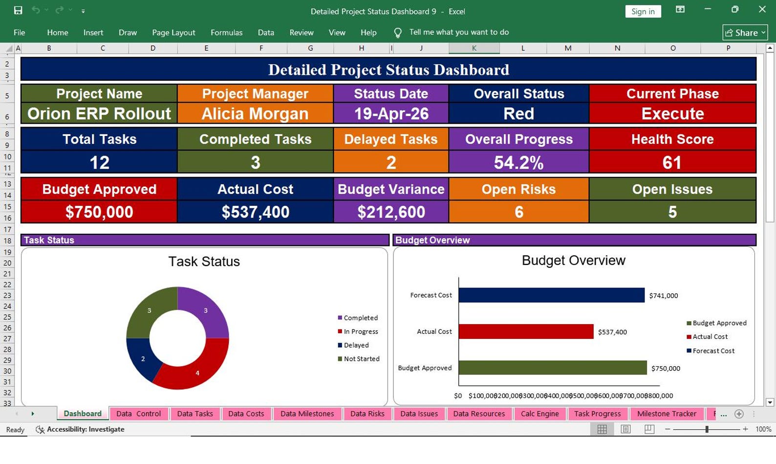Switch to Normal view icon

602,429
